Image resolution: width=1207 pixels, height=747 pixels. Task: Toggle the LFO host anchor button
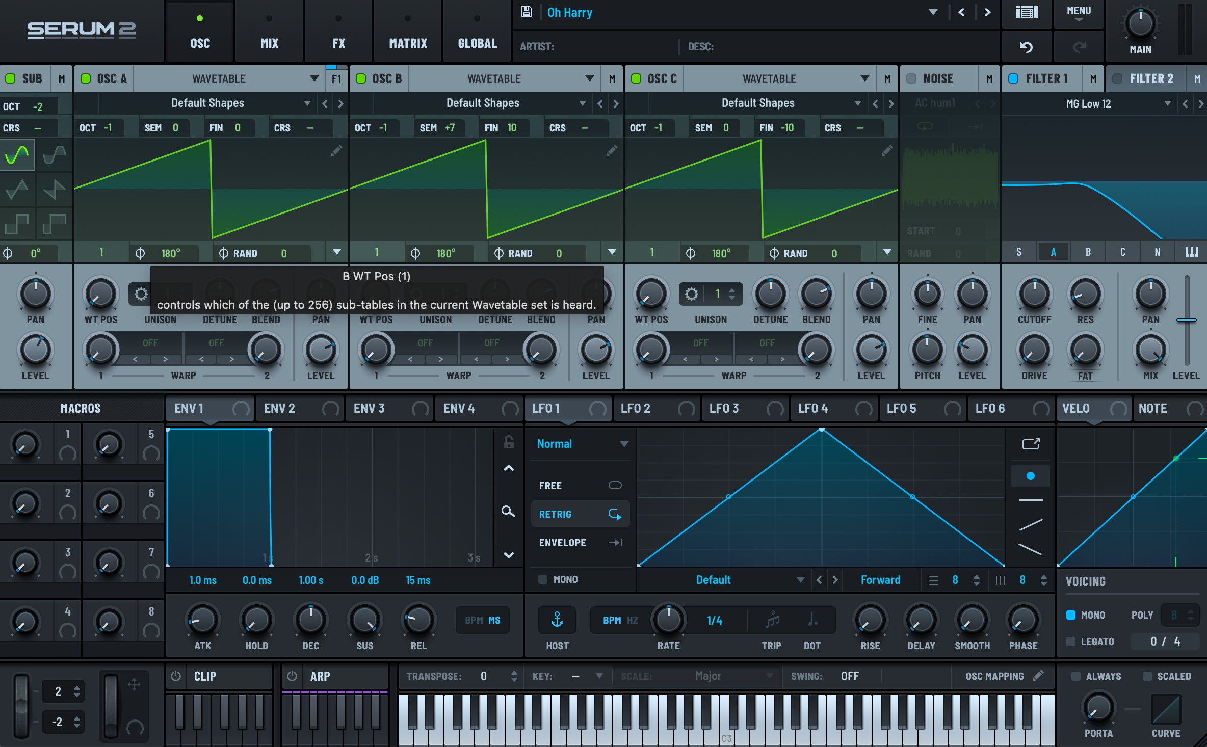pos(557,620)
